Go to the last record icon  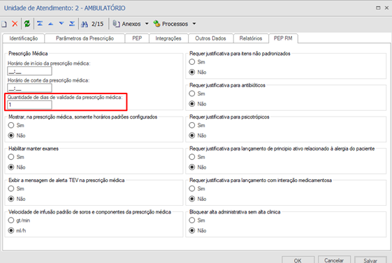point(72,24)
